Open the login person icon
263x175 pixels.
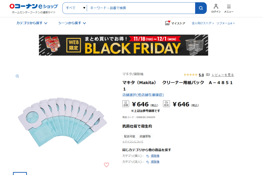click(x=216, y=6)
